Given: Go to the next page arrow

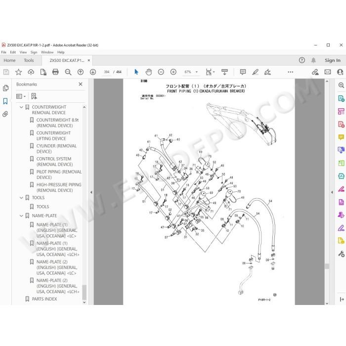Looking at the screenshot, I should [x=93, y=72].
